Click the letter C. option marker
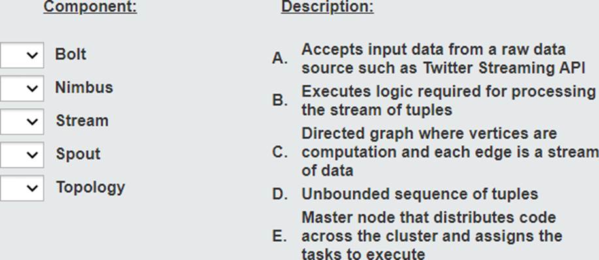This screenshot has width=599, height=260. click(280, 152)
